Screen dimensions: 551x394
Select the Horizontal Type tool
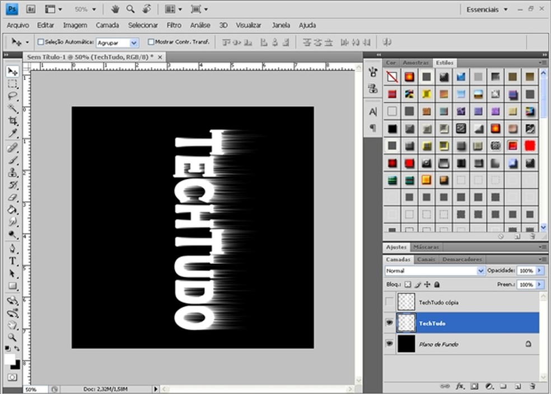pyautogui.click(x=12, y=261)
